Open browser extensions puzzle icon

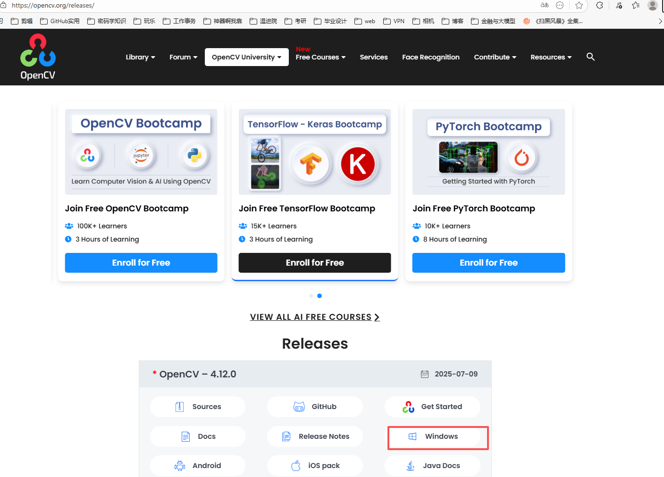599,5
